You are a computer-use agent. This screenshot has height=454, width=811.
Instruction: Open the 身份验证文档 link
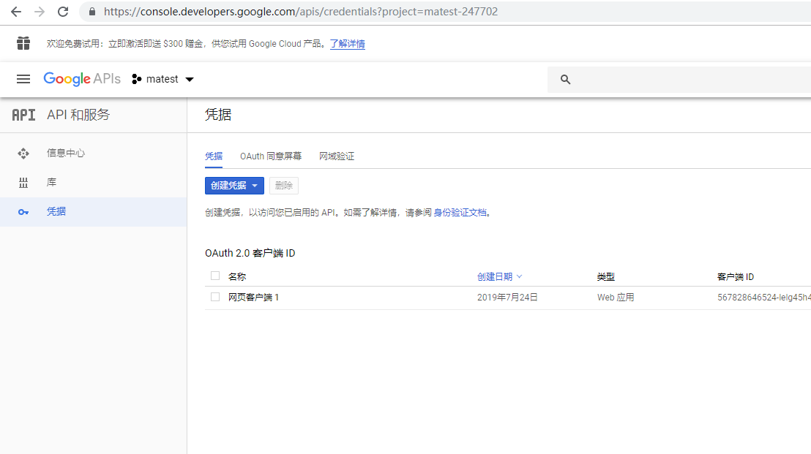pyautogui.click(x=460, y=213)
